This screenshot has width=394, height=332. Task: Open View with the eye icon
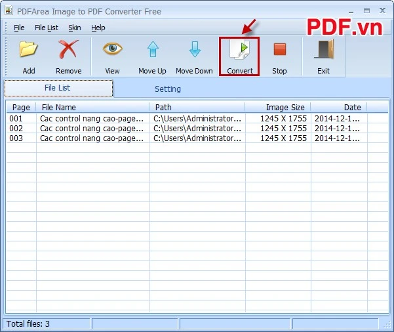tap(113, 49)
